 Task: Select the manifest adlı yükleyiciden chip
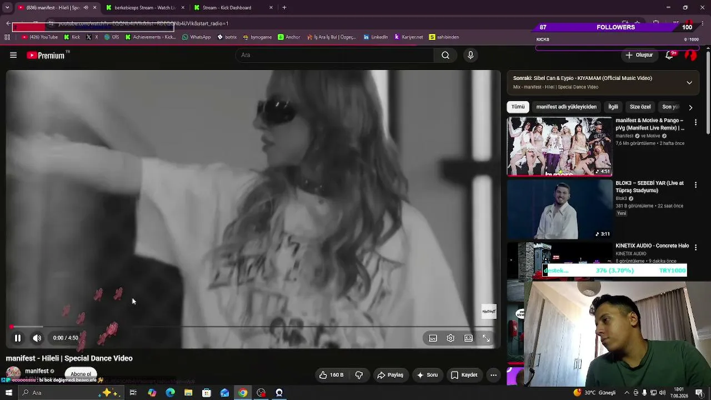coord(567,107)
